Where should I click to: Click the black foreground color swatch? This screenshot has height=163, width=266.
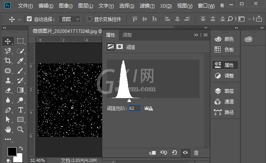click(x=12, y=151)
